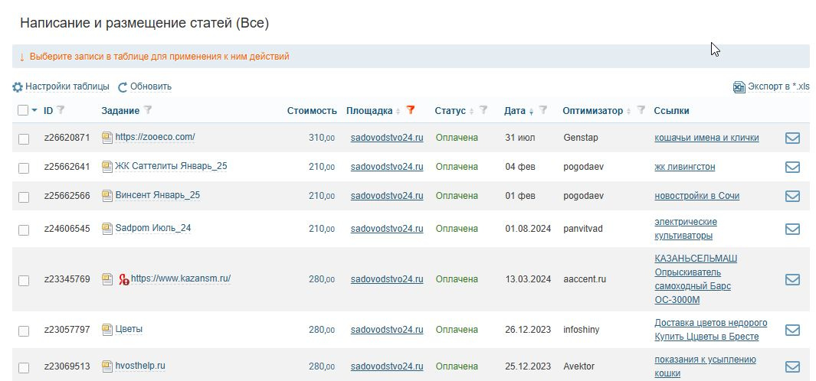Open the filter icon in ID column
The height and width of the screenshot is (381, 816).
click(x=61, y=110)
